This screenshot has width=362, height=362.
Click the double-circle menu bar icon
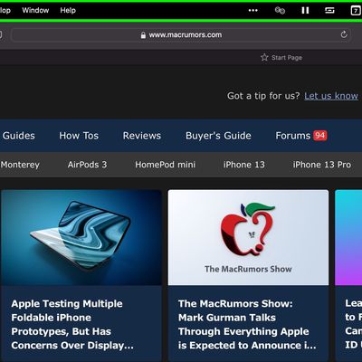(x=280, y=11)
